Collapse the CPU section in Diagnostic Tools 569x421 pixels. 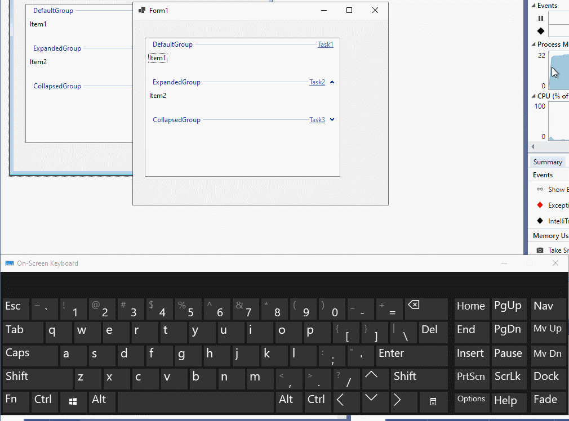[x=534, y=96]
